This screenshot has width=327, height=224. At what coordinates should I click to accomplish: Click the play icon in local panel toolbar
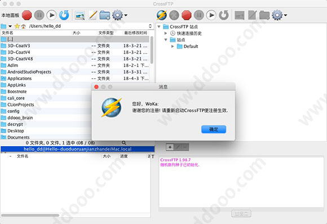pos(51,15)
